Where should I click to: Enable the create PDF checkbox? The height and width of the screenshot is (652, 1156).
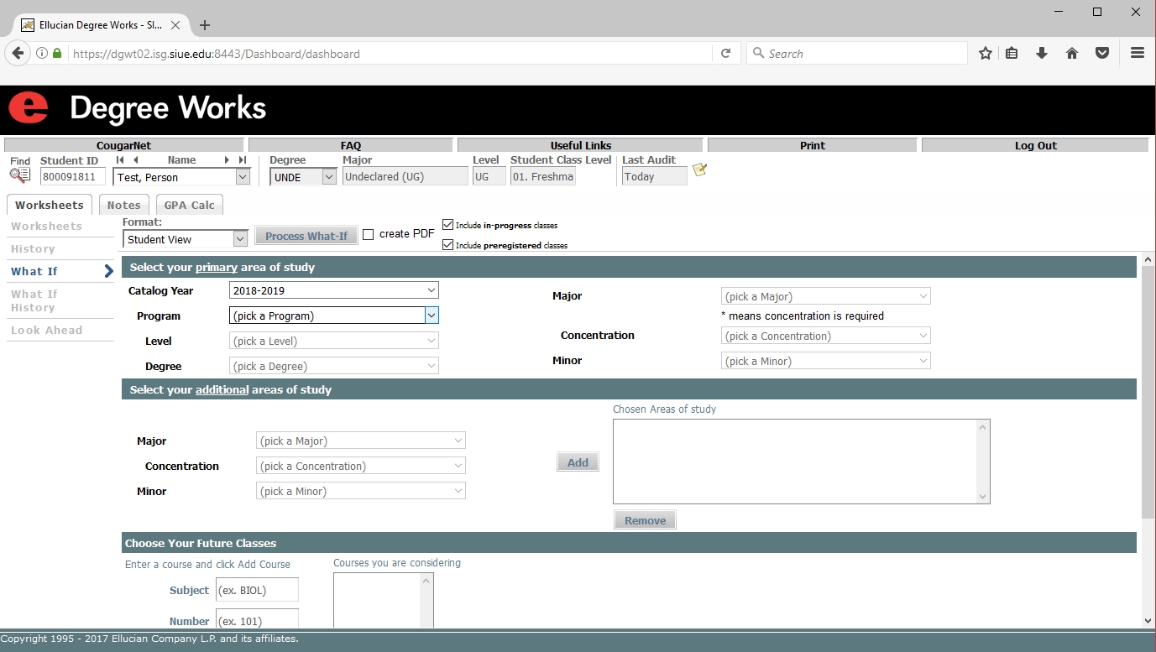(x=368, y=235)
